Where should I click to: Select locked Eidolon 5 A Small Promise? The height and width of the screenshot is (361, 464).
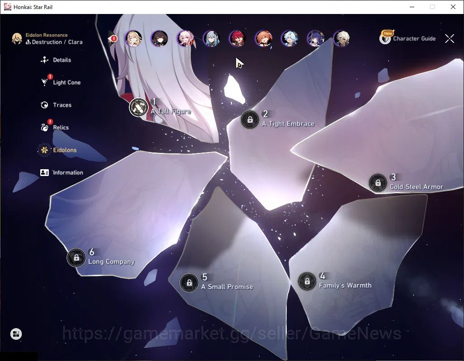(189, 282)
